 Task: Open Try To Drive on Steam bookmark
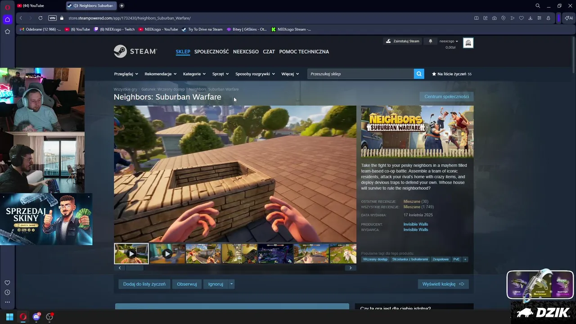click(202, 29)
